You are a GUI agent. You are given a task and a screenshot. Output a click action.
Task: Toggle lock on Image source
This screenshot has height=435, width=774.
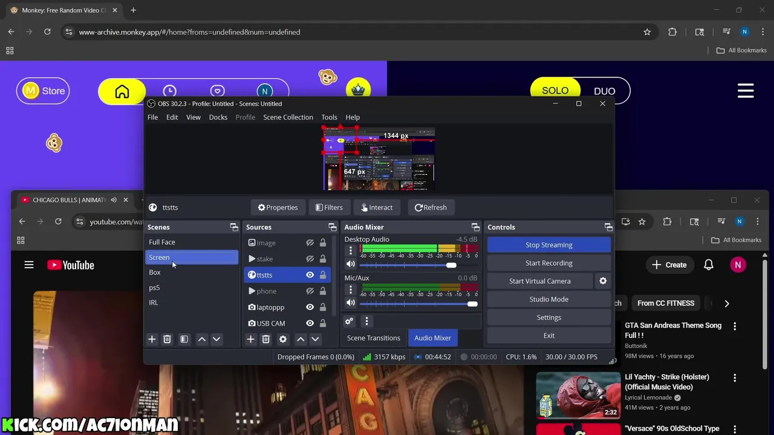tap(323, 243)
